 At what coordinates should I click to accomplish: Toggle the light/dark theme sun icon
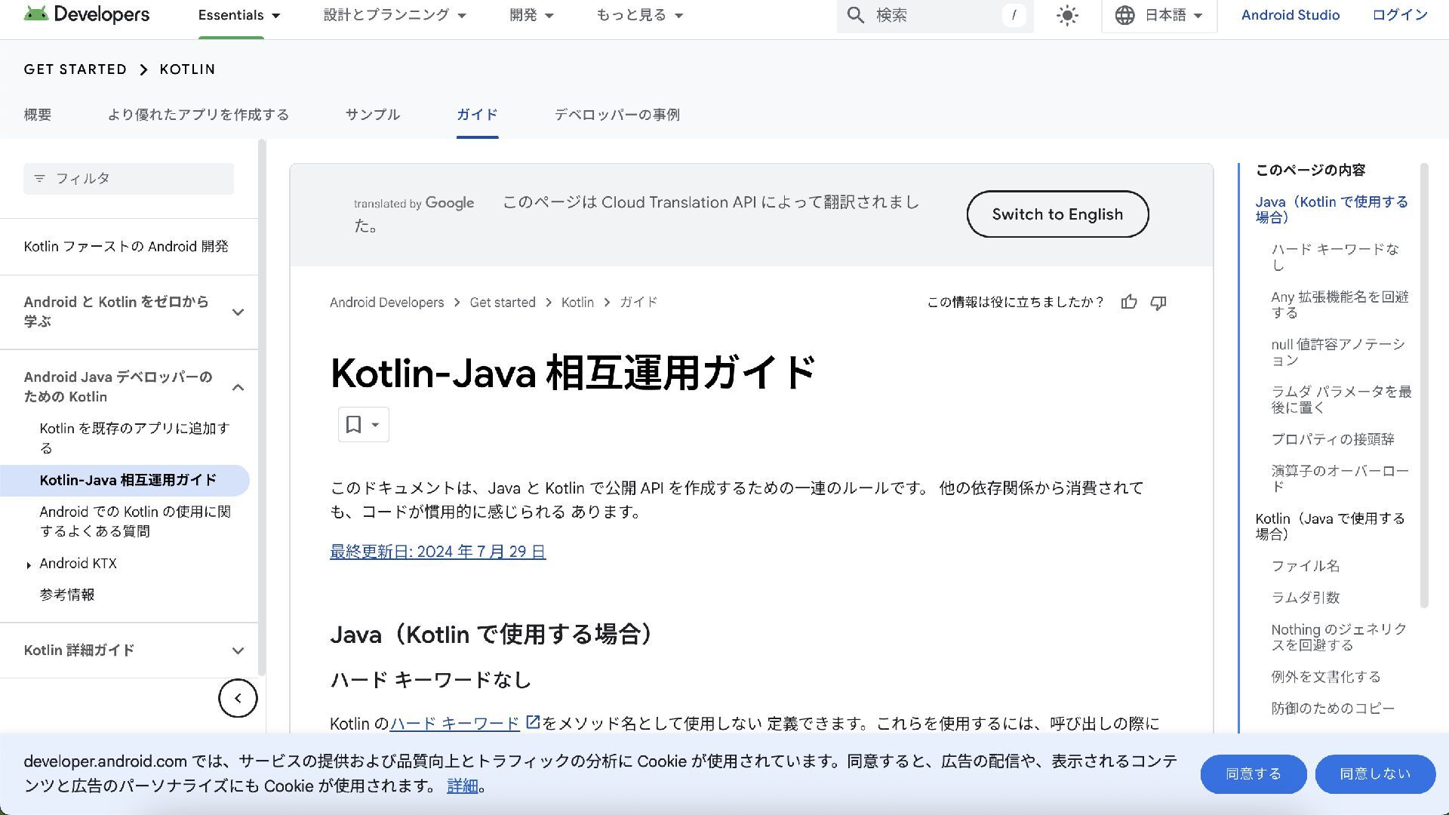(1067, 15)
